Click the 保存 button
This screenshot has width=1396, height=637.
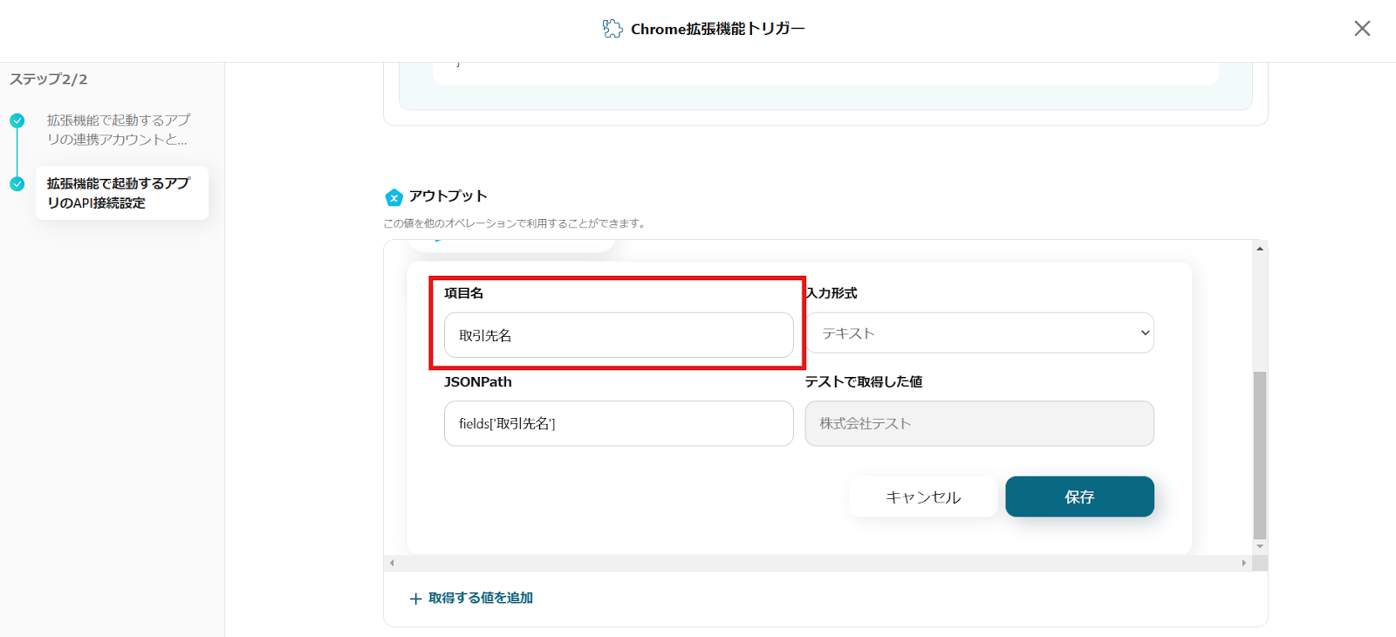[1080, 497]
